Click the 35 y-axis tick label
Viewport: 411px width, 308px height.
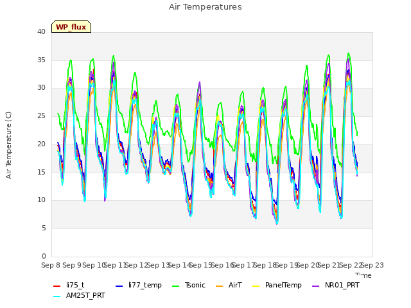(41, 60)
